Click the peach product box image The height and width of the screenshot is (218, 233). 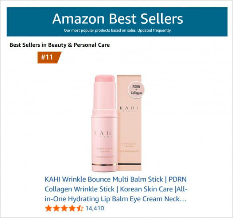click(133, 139)
